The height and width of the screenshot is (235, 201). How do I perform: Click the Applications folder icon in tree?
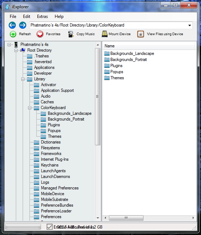(x=29, y=67)
